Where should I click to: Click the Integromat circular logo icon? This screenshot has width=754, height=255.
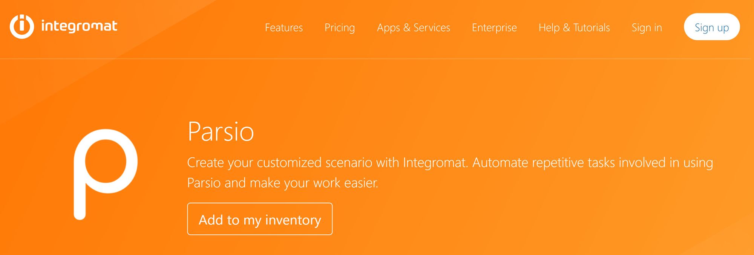click(22, 26)
